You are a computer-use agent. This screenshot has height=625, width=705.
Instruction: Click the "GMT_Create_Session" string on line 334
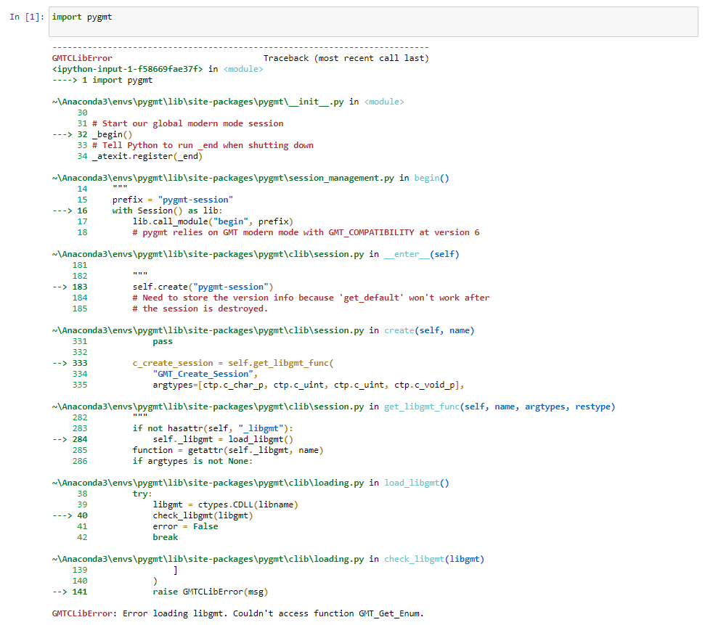pos(205,374)
